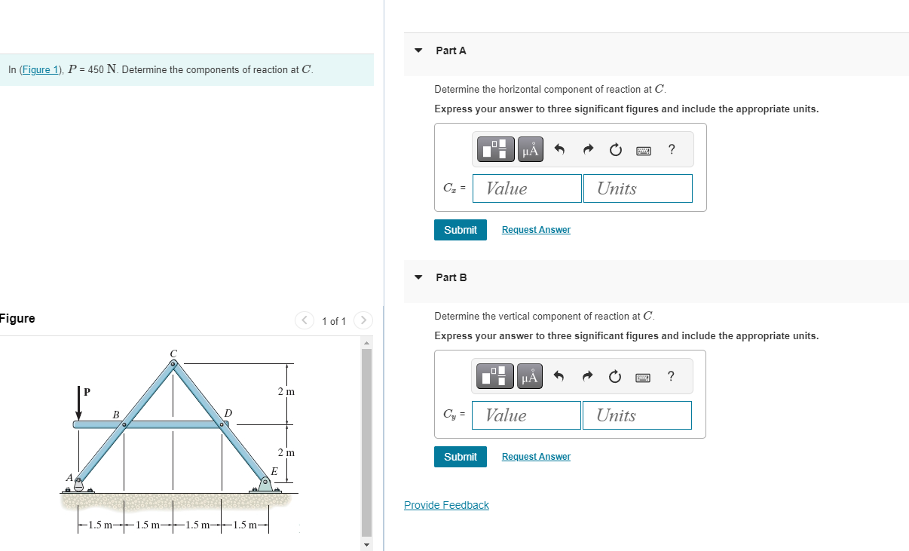Collapse the Part A section

click(x=418, y=51)
